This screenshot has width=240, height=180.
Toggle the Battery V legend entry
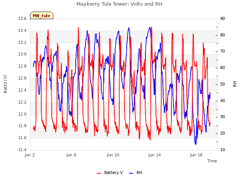(x=110, y=172)
